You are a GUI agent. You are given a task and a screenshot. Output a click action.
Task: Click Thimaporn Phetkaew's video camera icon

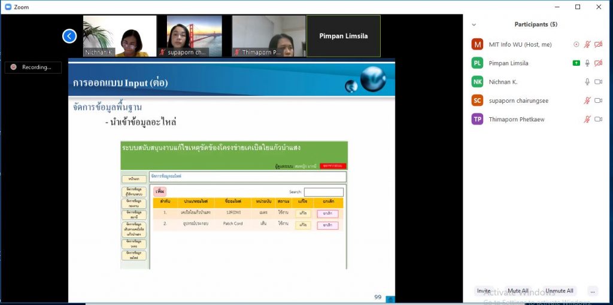598,120
